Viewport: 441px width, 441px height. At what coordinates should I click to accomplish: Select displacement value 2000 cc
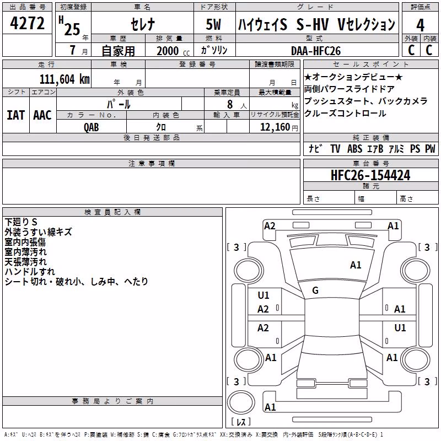[x=173, y=51]
